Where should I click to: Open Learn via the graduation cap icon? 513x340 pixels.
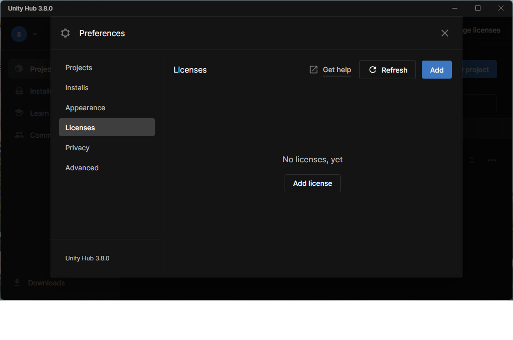[19, 113]
